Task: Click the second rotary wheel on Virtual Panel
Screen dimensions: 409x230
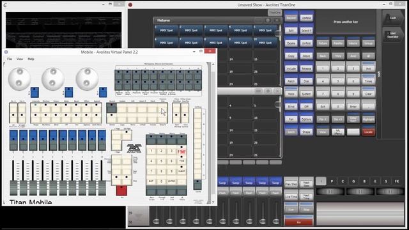Action: (x=53, y=79)
